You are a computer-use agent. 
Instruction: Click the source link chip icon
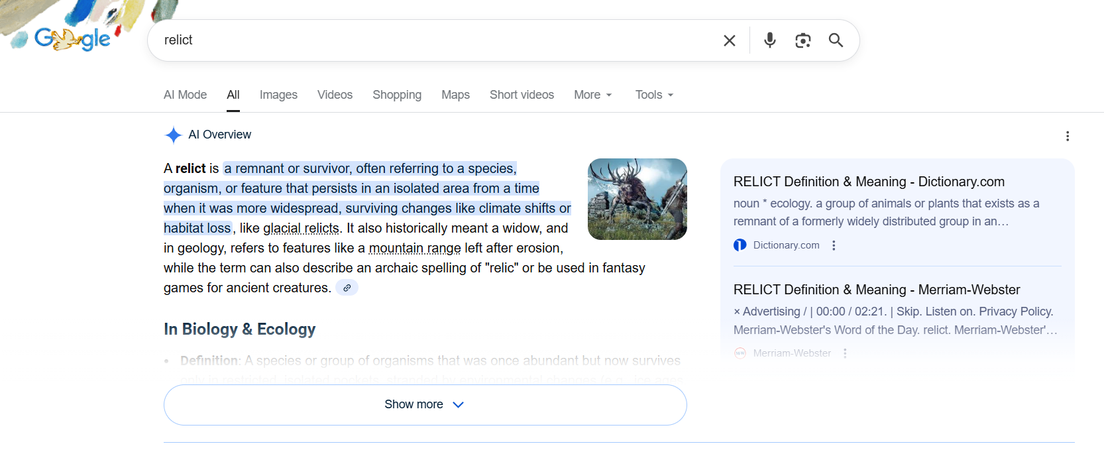347,288
